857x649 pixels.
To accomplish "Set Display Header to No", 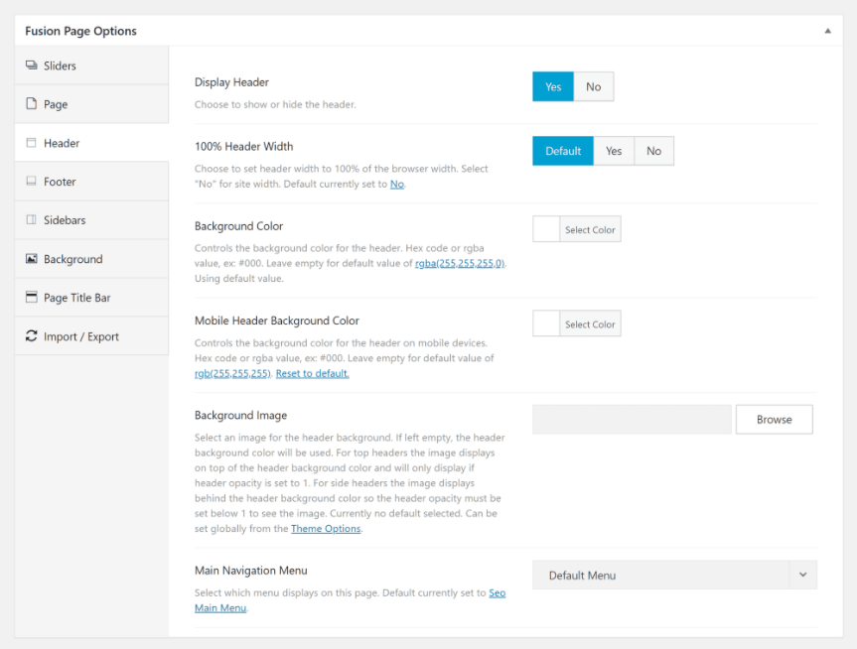I will coord(594,86).
